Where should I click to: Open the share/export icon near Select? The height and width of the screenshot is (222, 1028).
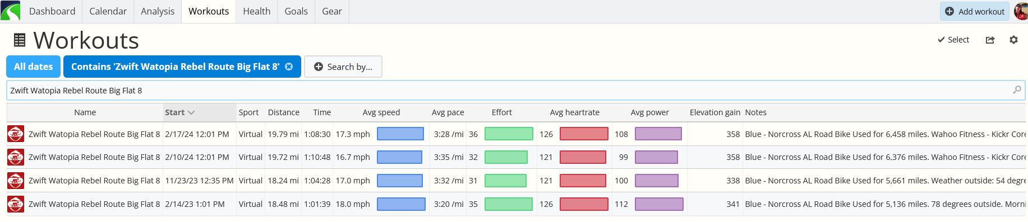pos(990,40)
